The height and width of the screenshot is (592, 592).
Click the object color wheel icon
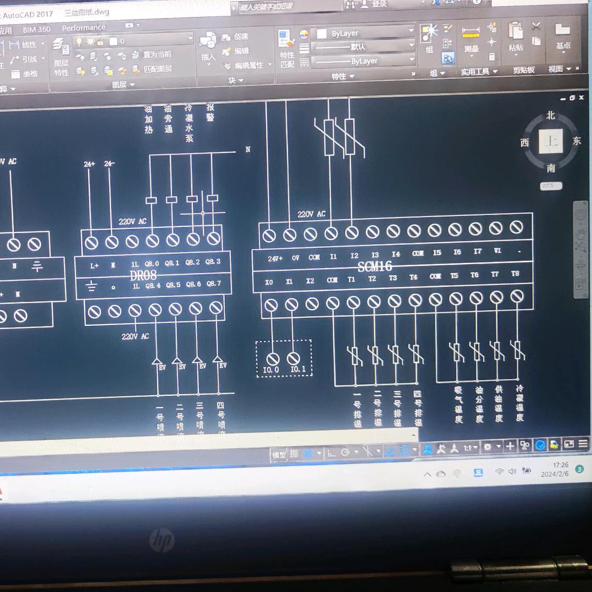pyautogui.click(x=304, y=34)
